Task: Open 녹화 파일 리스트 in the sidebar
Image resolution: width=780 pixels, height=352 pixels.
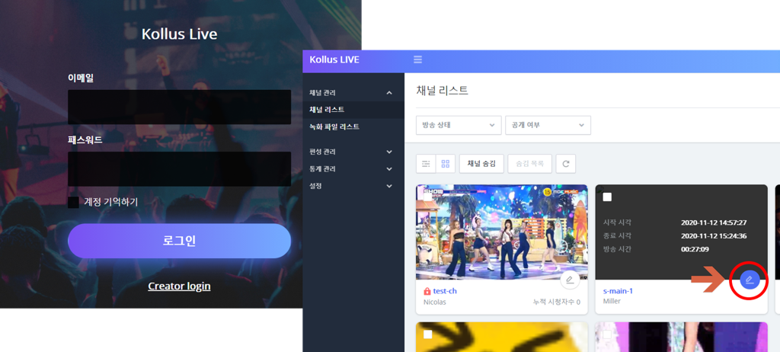Action: tap(334, 126)
